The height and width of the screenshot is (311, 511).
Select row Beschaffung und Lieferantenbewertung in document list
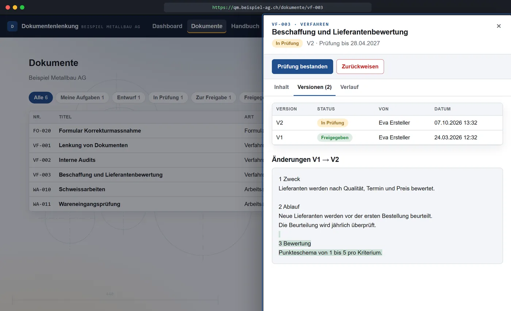pos(146,175)
